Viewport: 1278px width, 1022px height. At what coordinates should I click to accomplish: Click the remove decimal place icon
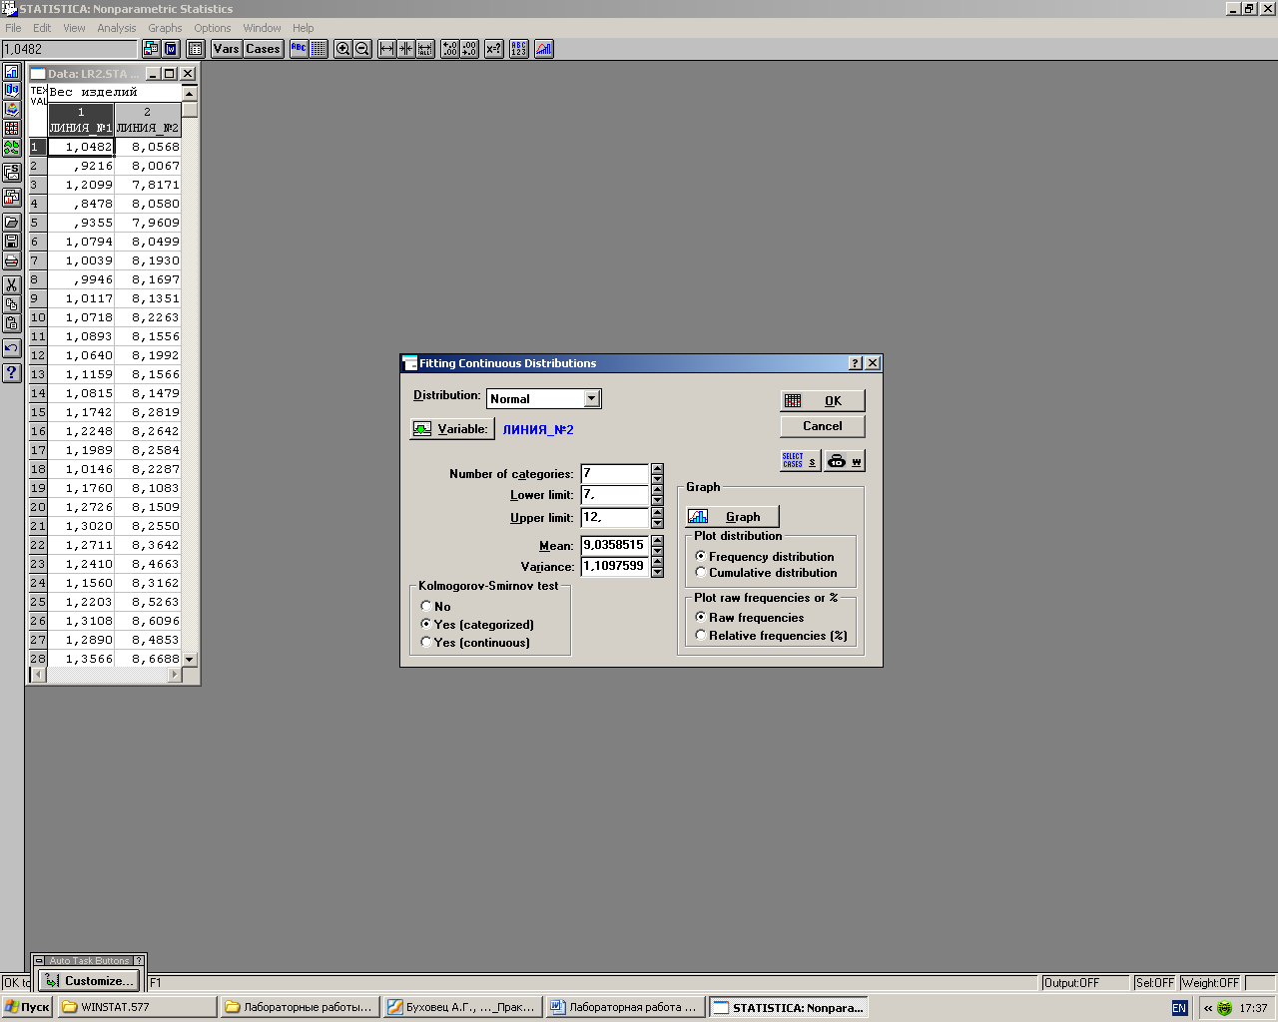coord(469,49)
